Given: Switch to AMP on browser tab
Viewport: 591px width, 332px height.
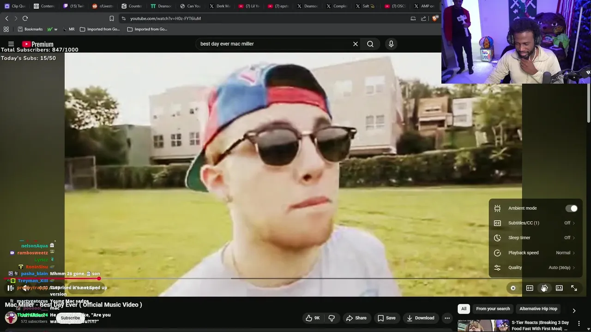Looking at the screenshot, I should 425,6.
